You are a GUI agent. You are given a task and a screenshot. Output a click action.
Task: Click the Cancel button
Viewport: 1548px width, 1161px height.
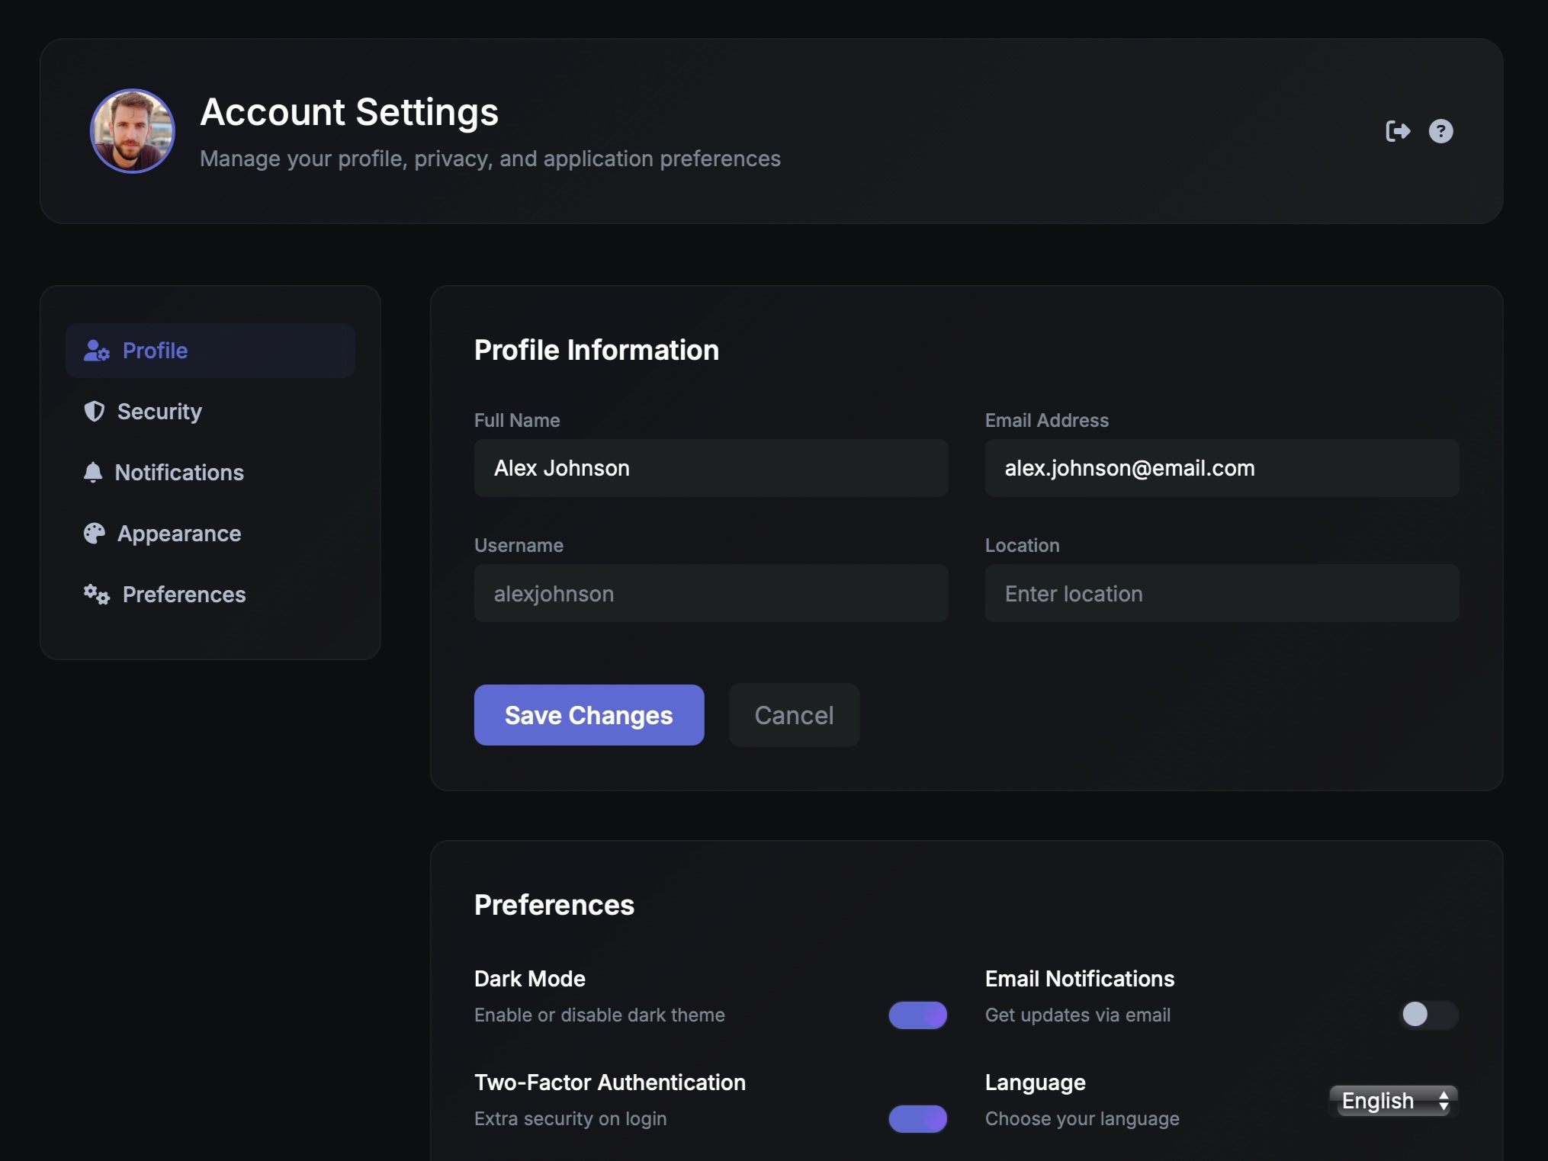[793, 715]
